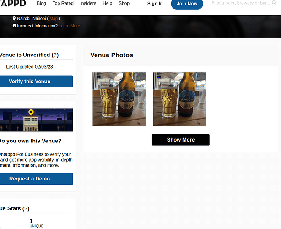The height and width of the screenshot is (229, 281).
Task: Visit the Shop from the top navigation
Action: [124, 4]
